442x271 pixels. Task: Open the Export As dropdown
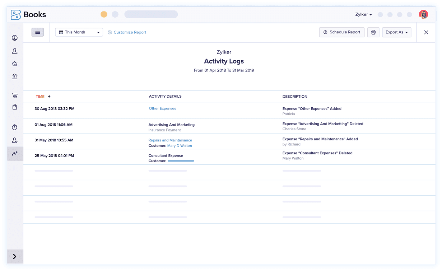click(396, 32)
